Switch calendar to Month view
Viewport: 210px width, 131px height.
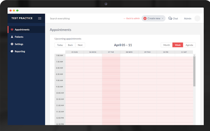pos(167,45)
